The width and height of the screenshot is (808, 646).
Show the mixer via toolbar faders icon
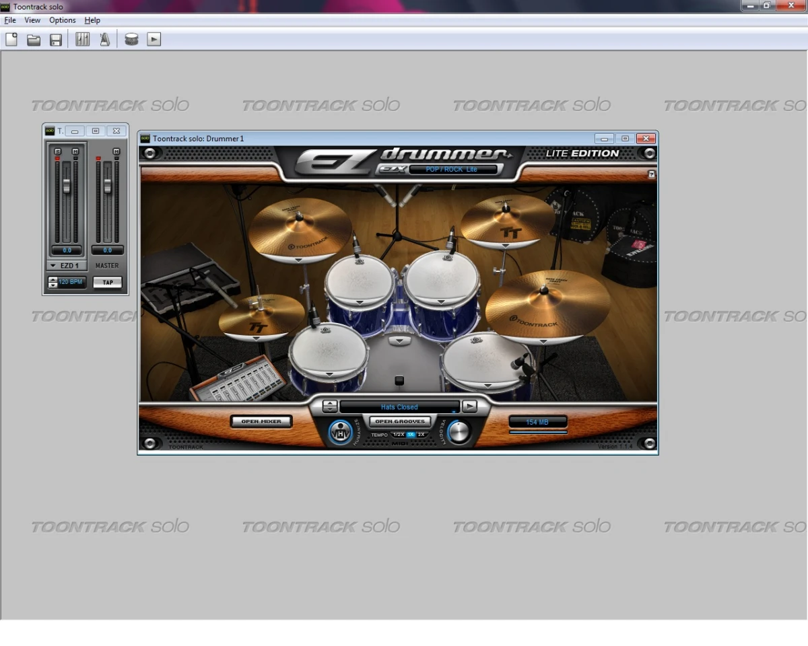pyautogui.click(x=82, y=39)
